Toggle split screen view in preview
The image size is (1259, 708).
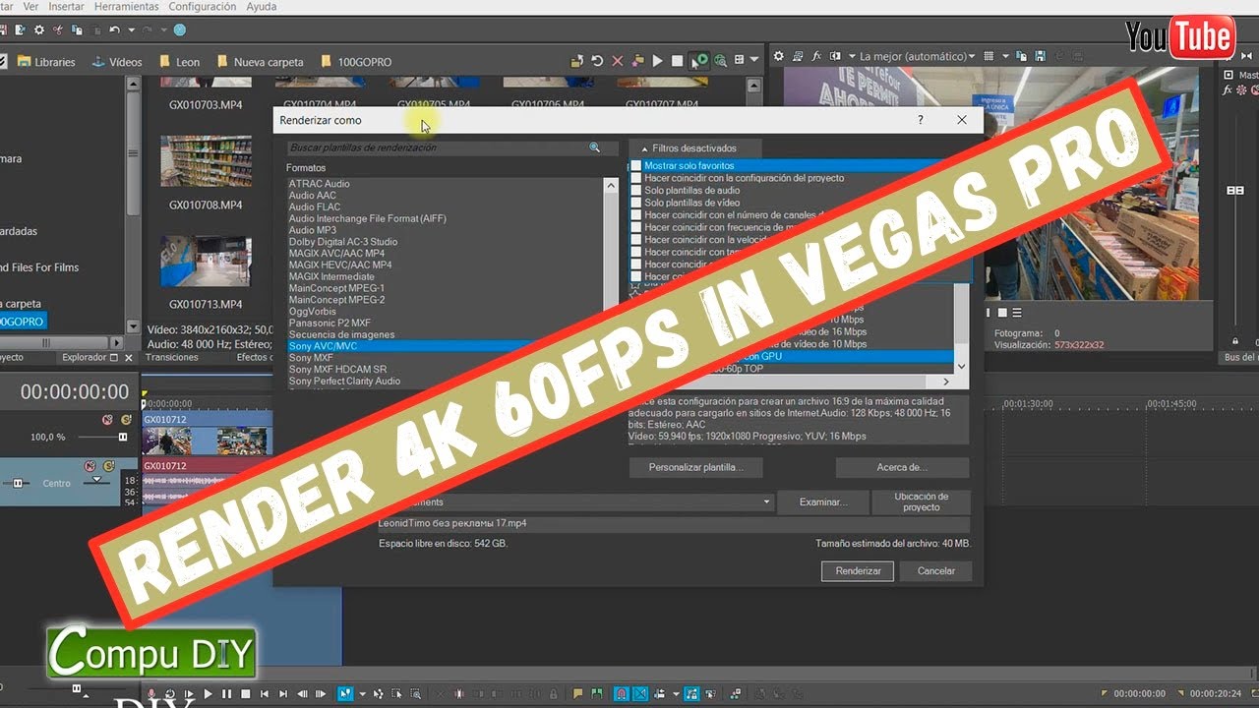(x=836, y=57)
